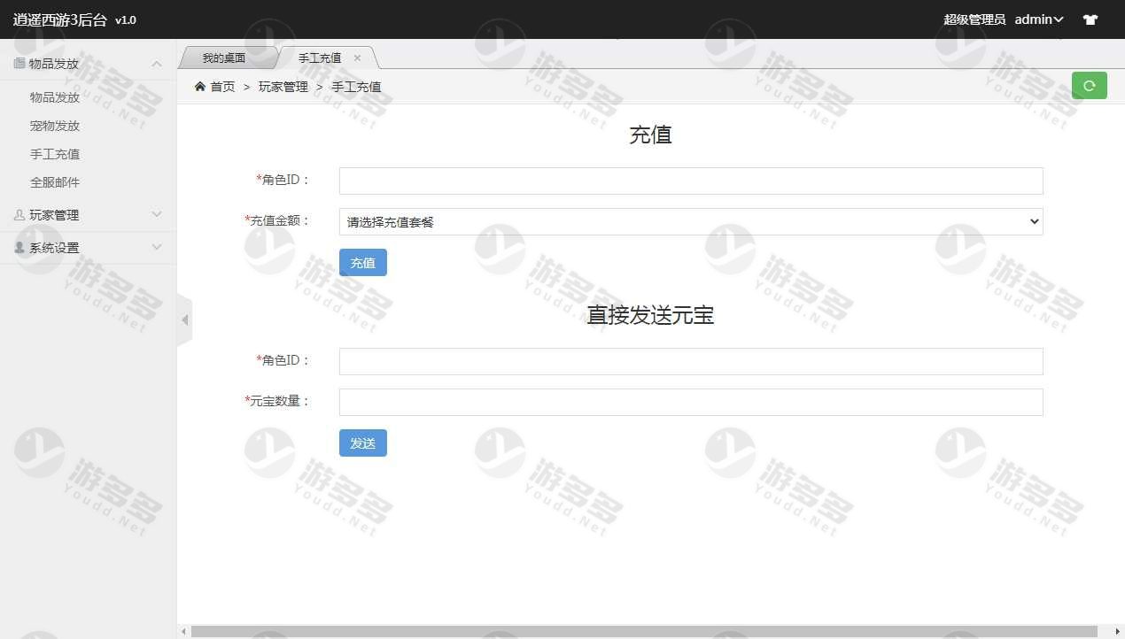Open the admin account dropdown
Viewport: 1125px width, 639px height.
[1039, 19]
